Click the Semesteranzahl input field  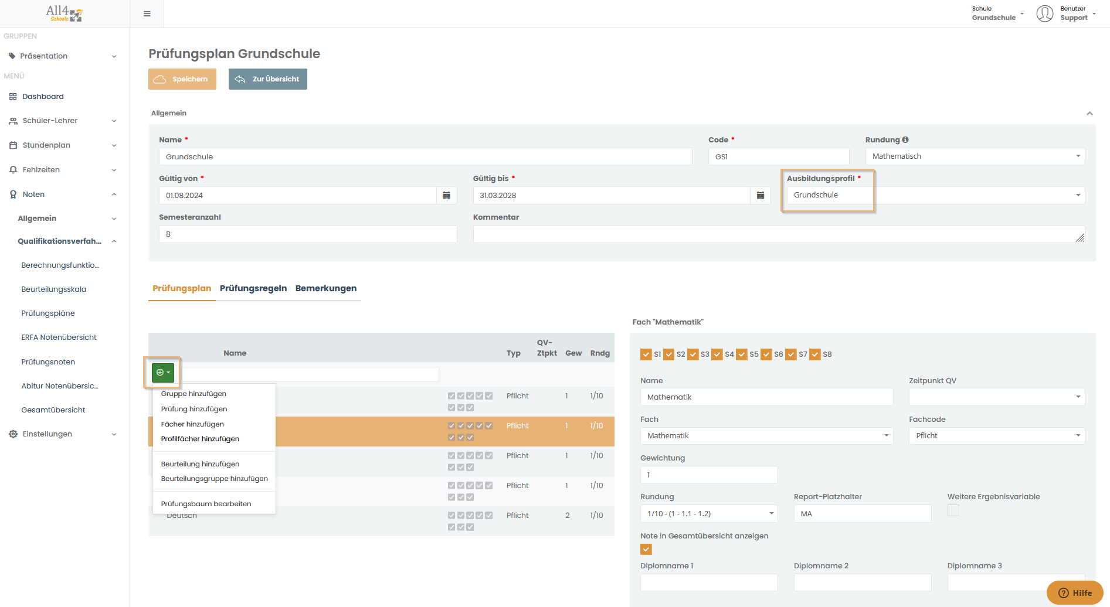tap(308, 234)
